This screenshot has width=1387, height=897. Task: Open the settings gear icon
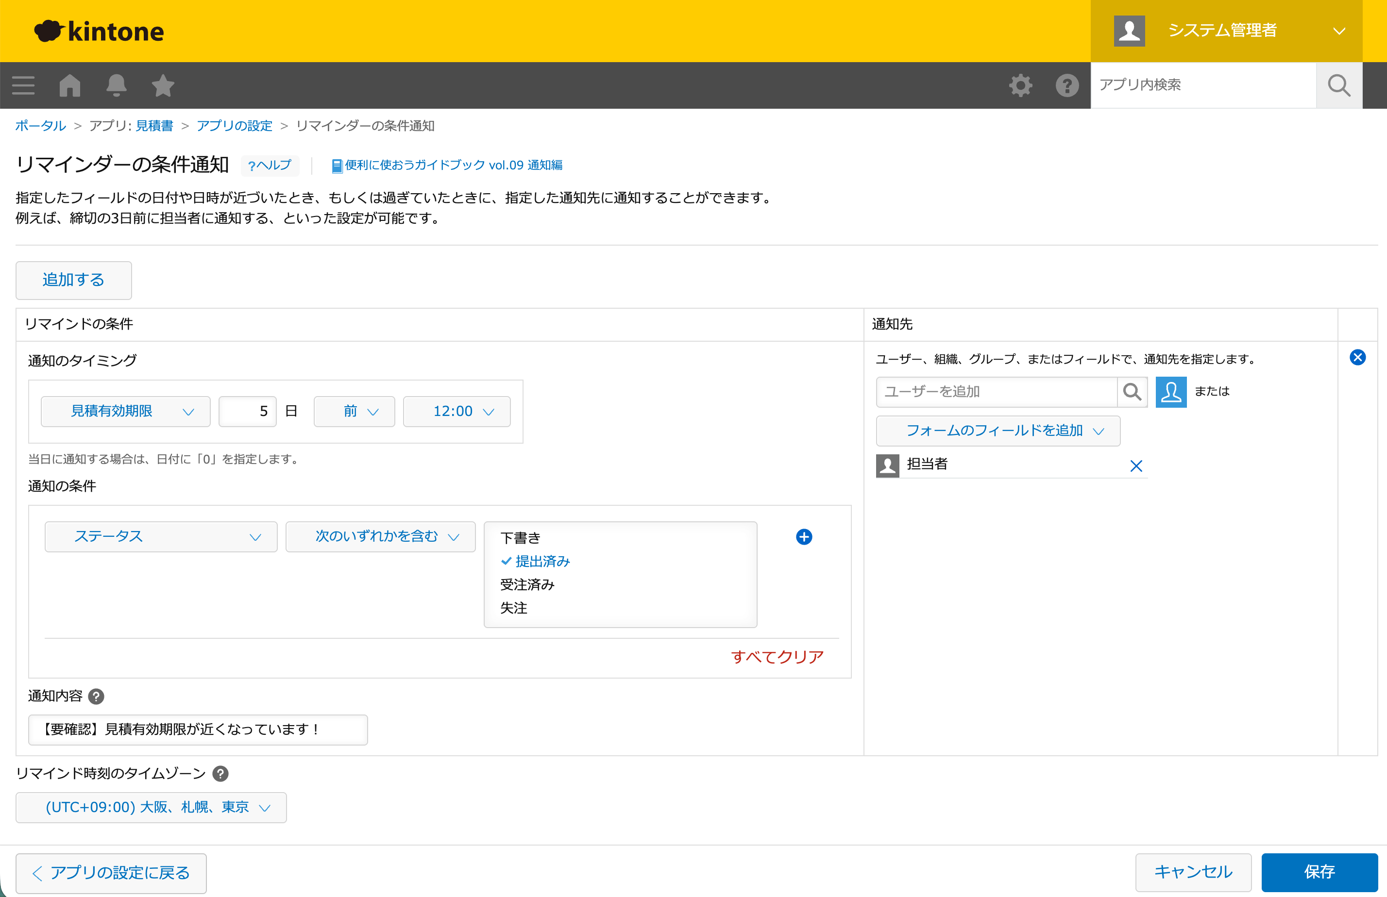(1020, 85)
